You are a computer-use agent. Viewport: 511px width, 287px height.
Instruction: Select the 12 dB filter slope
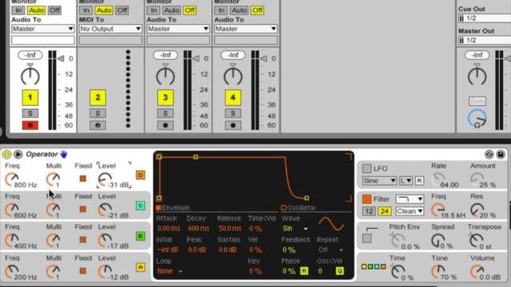click(x=369, y=211)
